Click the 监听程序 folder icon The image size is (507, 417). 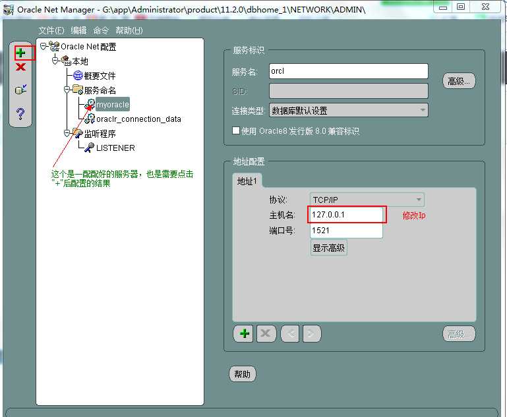click(78, 133)
